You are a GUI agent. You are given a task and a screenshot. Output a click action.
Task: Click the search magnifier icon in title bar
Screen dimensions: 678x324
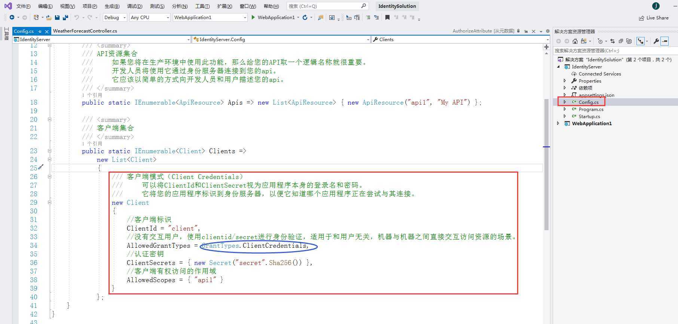tap(363, 6)
